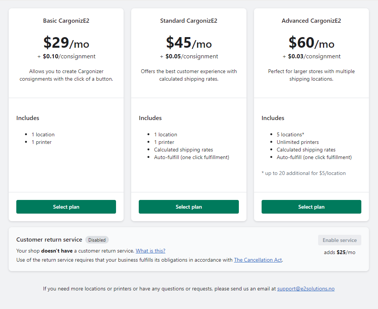The image size is (378, 309).
Task: Click 'Unlimited printers' in Advanced plan
Action: 298,142
